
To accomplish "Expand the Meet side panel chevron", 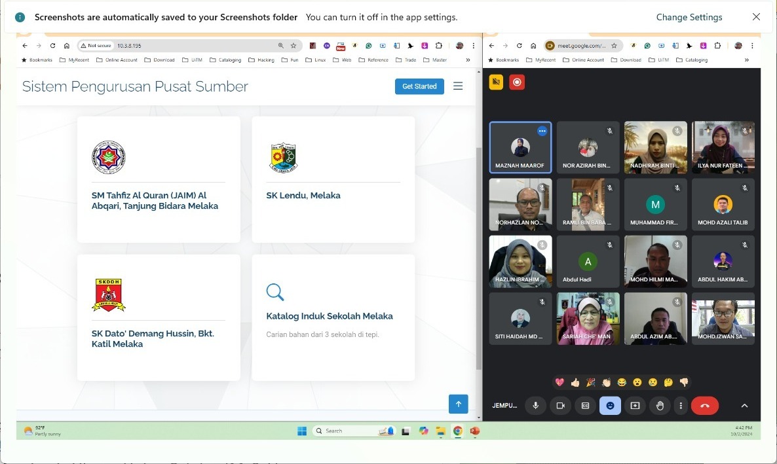I will 744,406.
